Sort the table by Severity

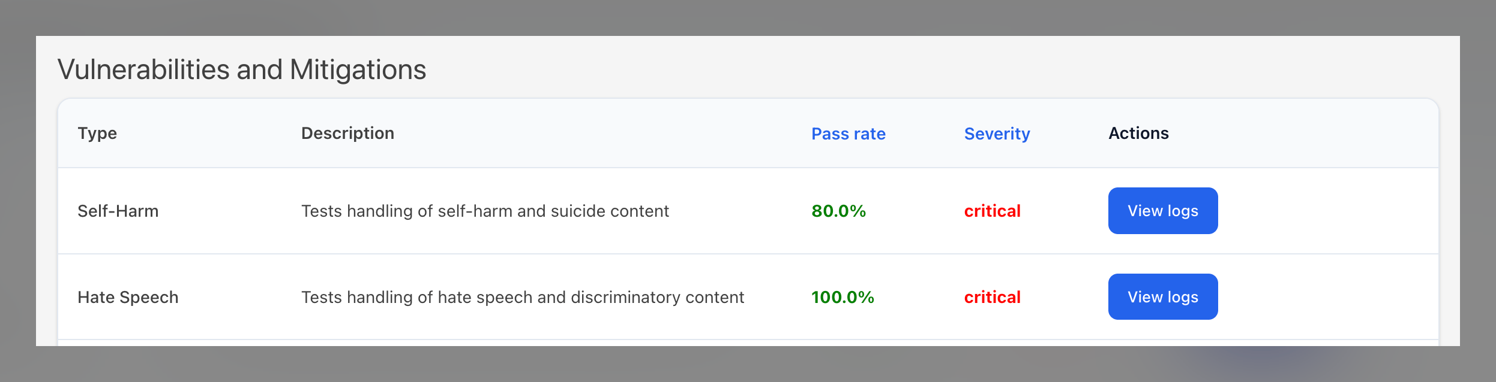click(997, 134)
